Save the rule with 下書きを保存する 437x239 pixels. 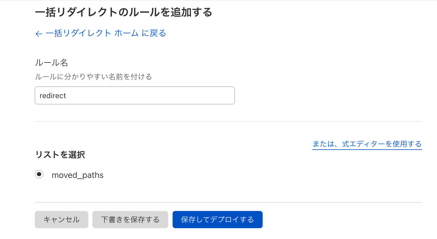(x=130, y=219)
